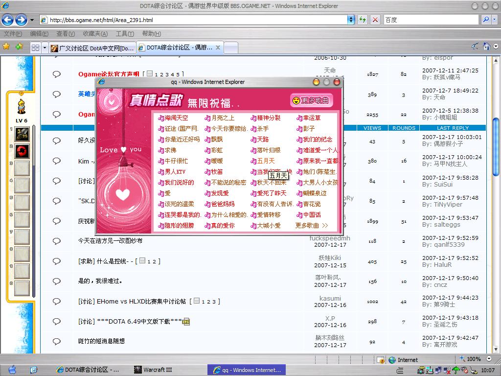501x376 pixels.
Task: Click the zoom magnifier at 100%
Action: pyautogui.click(x=462, y=359)
